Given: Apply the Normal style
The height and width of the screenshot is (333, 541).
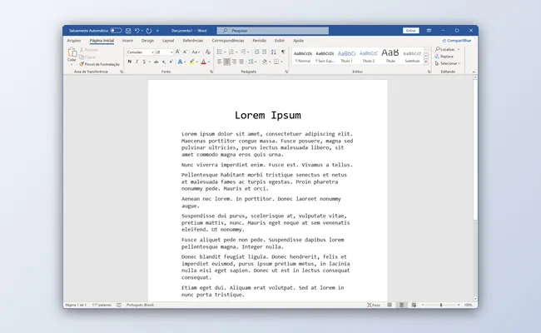Looking at the screenshot, I should 303,57.
